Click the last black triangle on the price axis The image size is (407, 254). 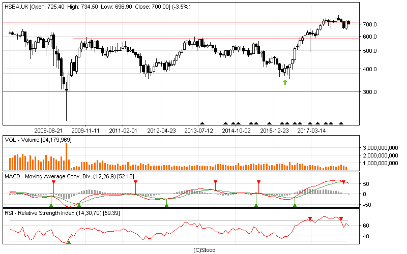pyautogui.click(x=341, y=123)
